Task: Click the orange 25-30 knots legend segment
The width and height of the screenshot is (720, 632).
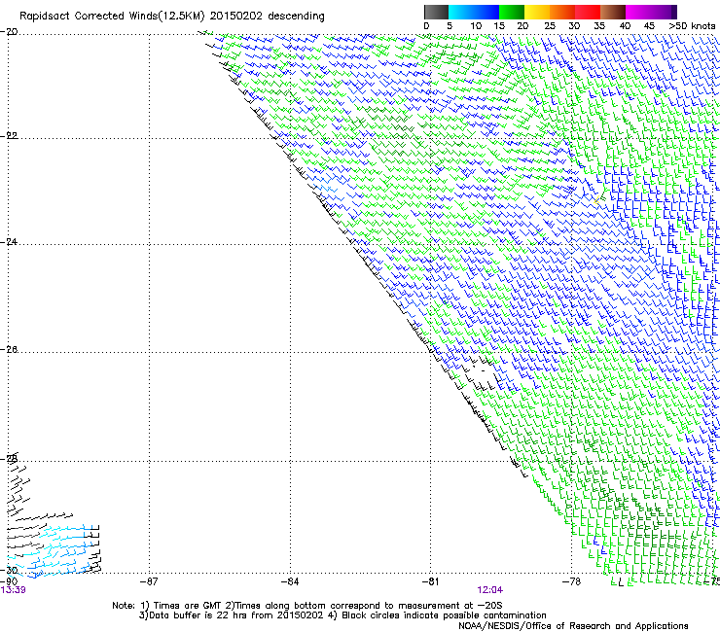Action: coord(562,12)
